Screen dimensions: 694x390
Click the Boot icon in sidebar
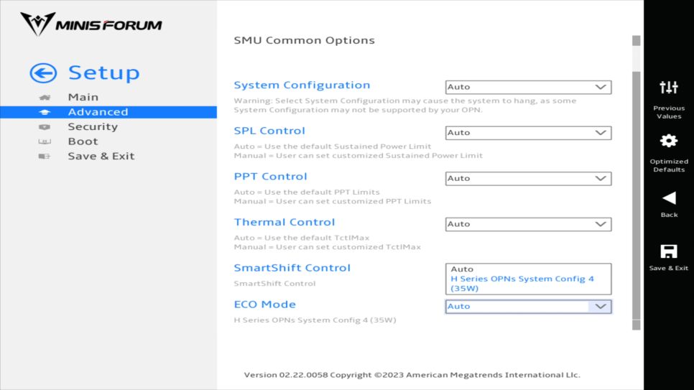point(45,141)
